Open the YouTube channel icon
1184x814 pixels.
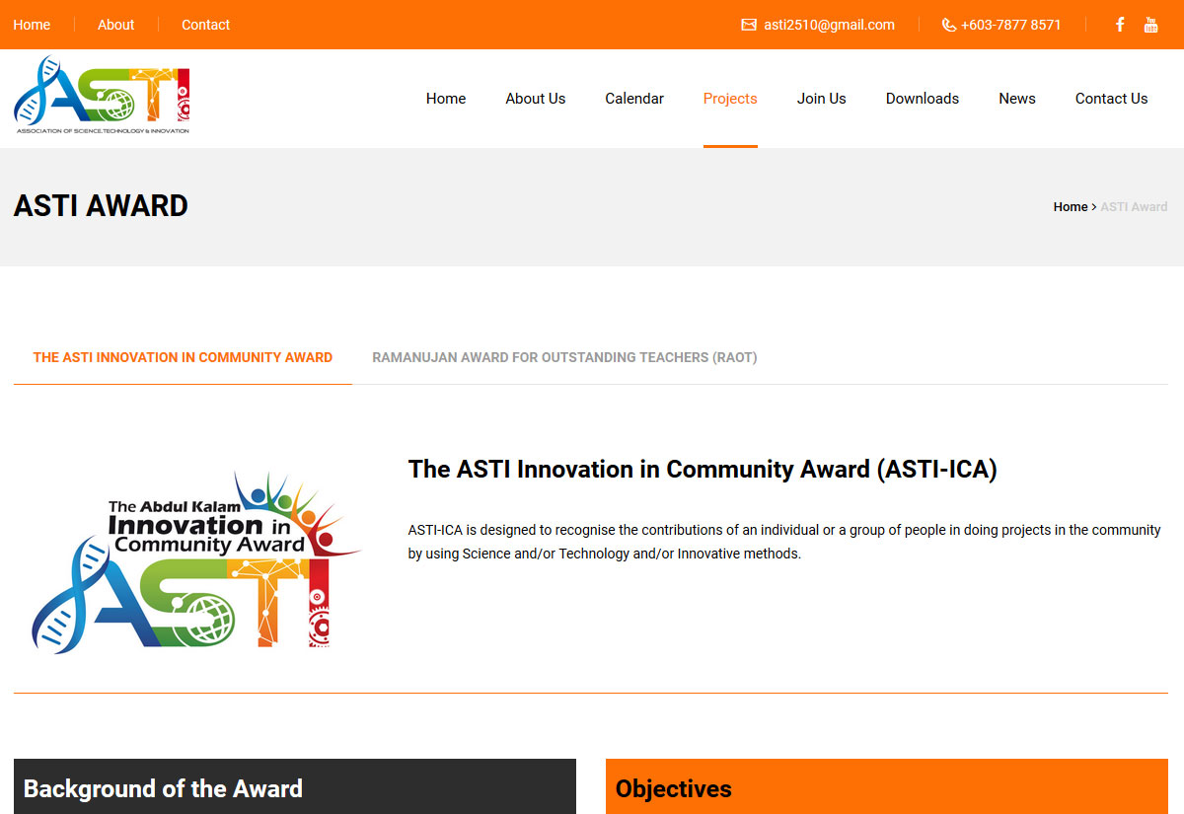[1150, 25]
